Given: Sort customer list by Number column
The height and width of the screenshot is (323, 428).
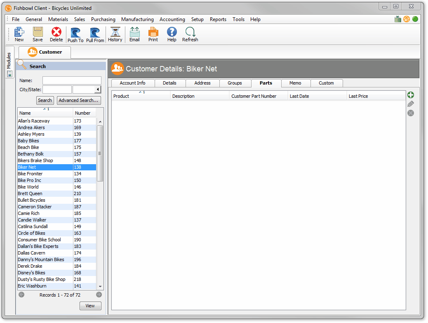Looking at the screenshot, I should [85, 113].
